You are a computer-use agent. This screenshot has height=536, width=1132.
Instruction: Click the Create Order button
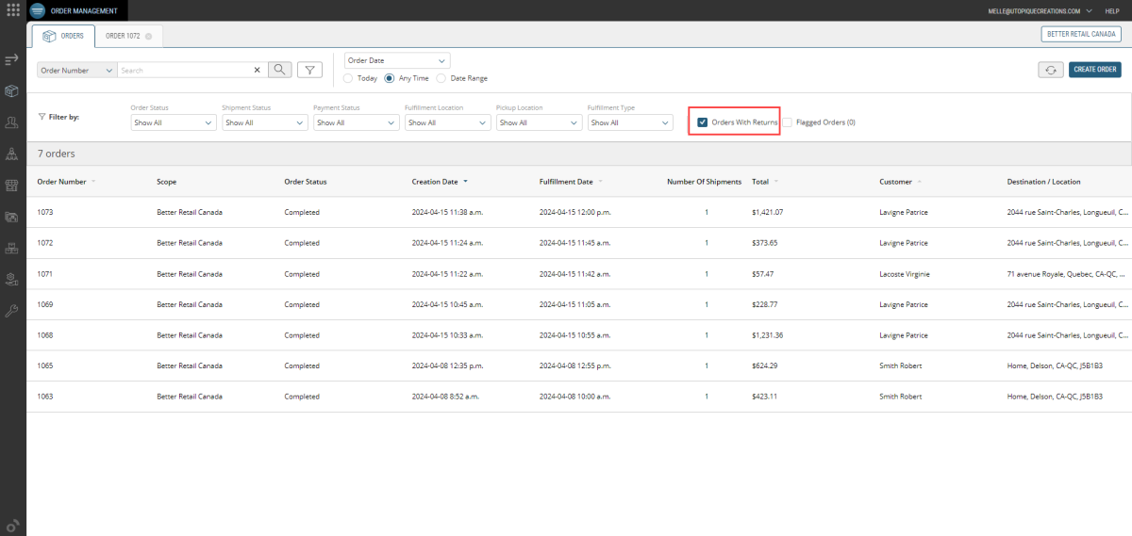coord(1094,70)
